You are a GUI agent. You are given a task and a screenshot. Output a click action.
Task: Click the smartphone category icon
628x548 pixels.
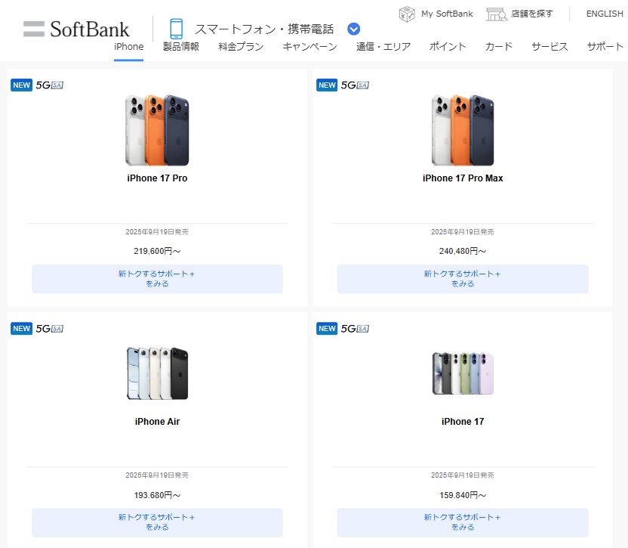(x=177, y=29)
